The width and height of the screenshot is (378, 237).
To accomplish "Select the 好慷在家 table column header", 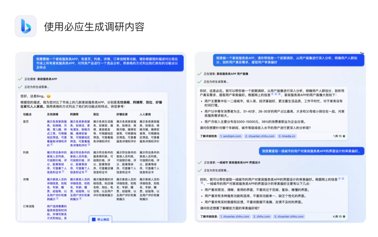I will (122, 114).
